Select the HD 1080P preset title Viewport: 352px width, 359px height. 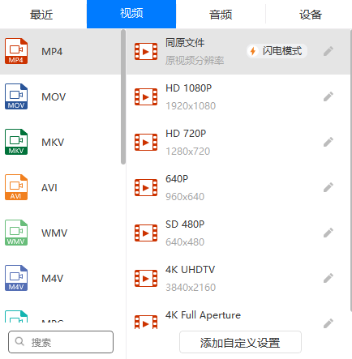coord(189,88)
